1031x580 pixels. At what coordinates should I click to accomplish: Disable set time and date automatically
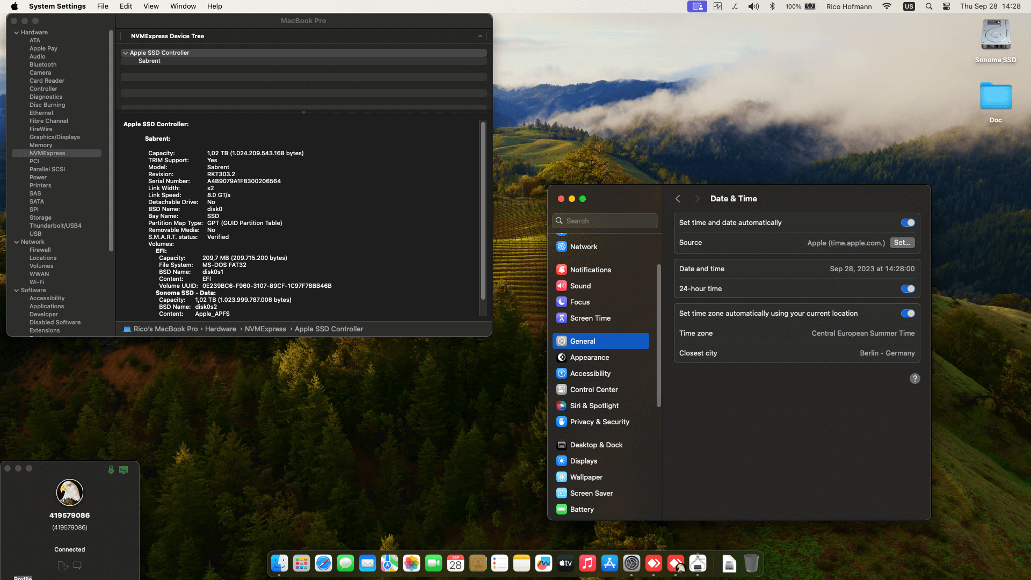(907, 222)
